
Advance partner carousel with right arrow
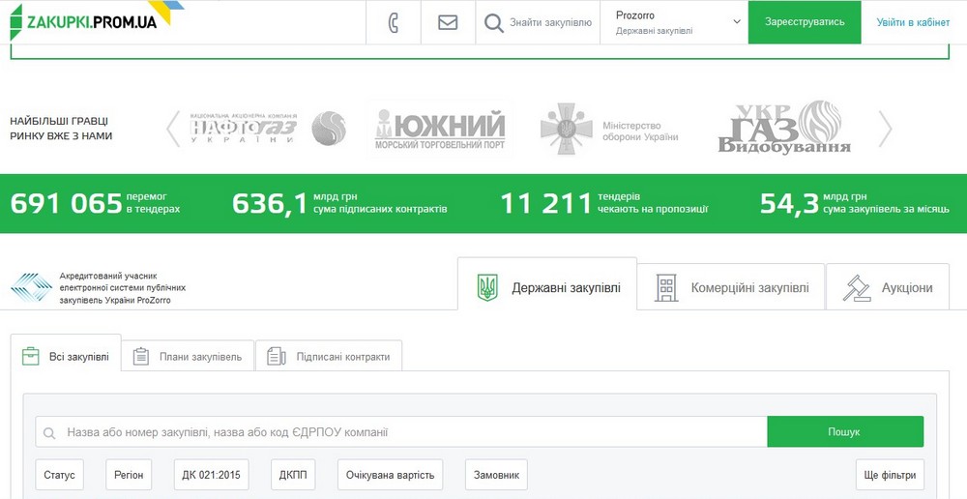(x=884, y=129)
